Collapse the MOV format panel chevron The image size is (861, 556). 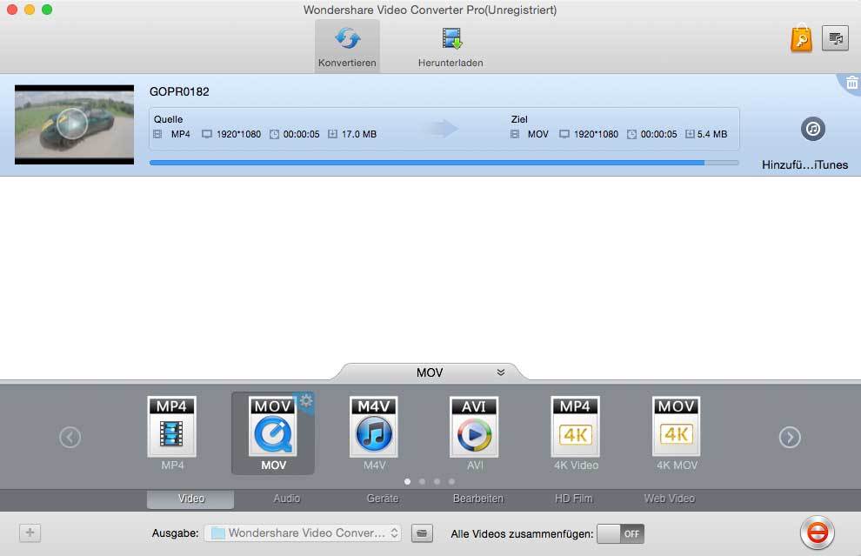pos(499,372)
